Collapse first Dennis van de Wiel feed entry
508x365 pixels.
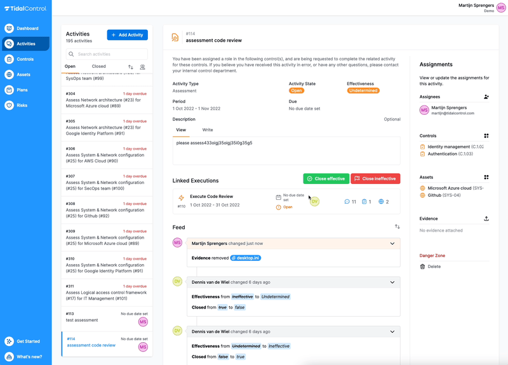[392, 282]
